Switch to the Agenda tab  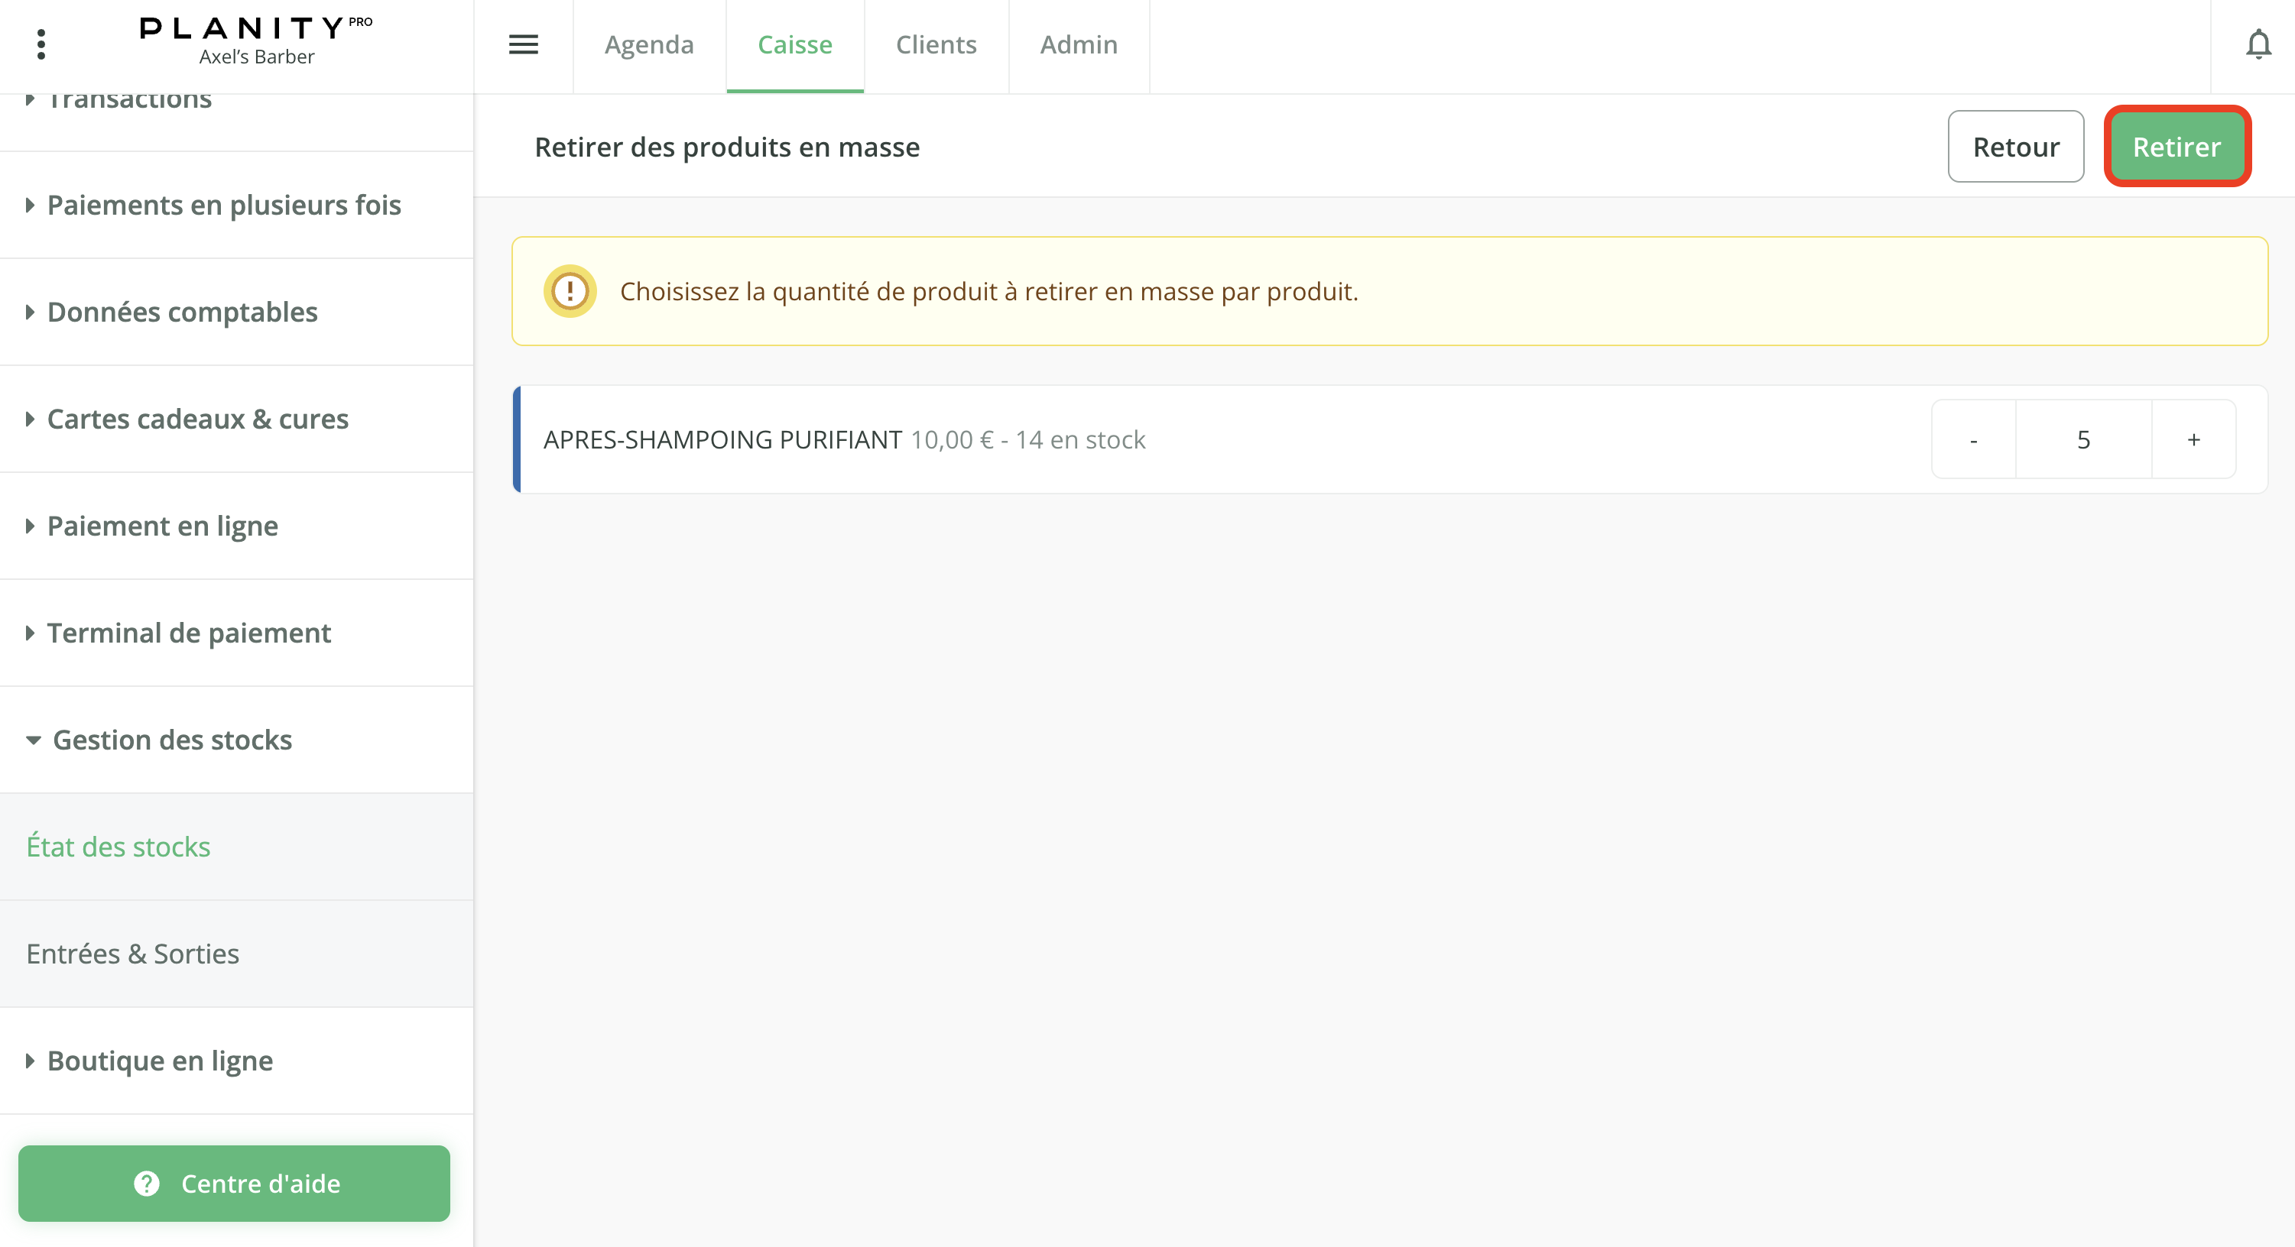648,44
